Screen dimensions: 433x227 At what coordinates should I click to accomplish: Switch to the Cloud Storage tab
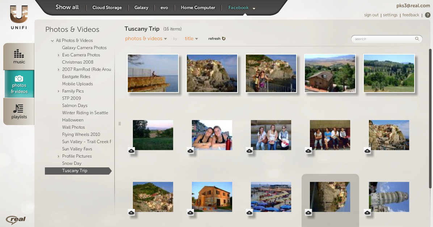(107, 8)
